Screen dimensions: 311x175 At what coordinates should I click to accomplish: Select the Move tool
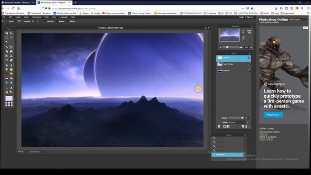11,33
